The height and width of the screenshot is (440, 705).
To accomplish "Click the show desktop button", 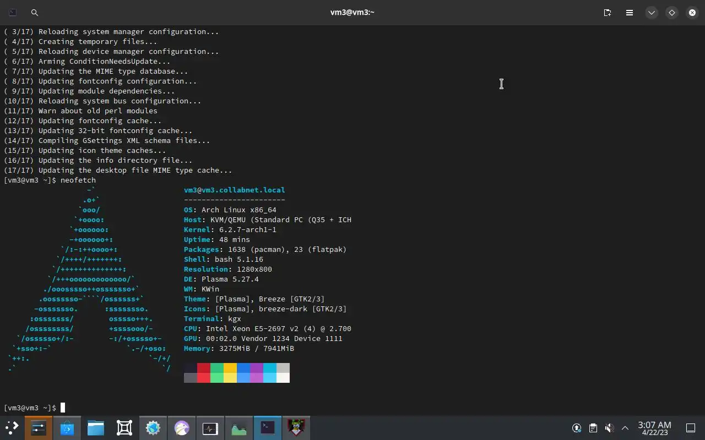I will [691, 428].
